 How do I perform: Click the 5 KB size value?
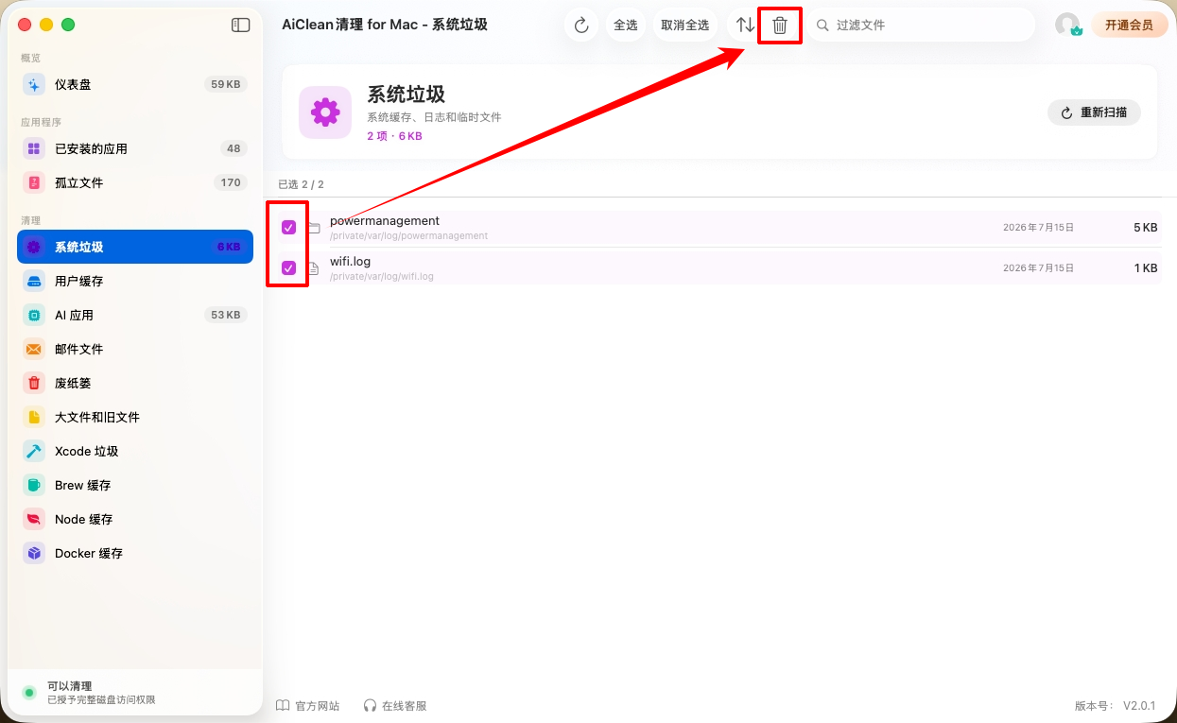[1146, 228]
